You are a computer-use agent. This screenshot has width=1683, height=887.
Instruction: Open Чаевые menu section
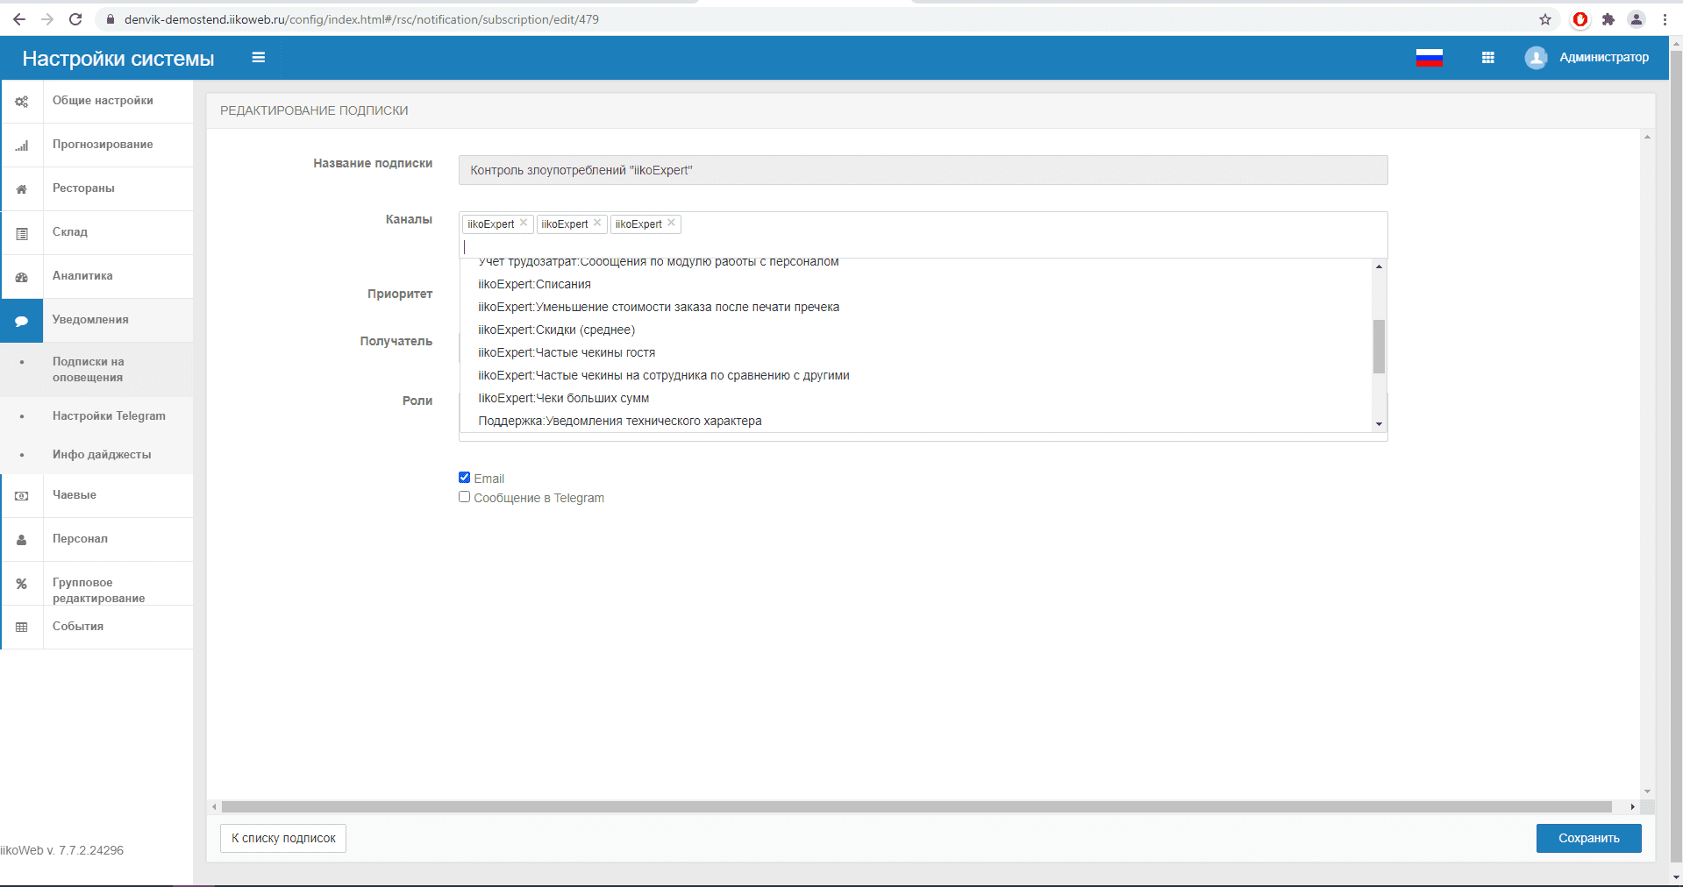click(75, 495)
